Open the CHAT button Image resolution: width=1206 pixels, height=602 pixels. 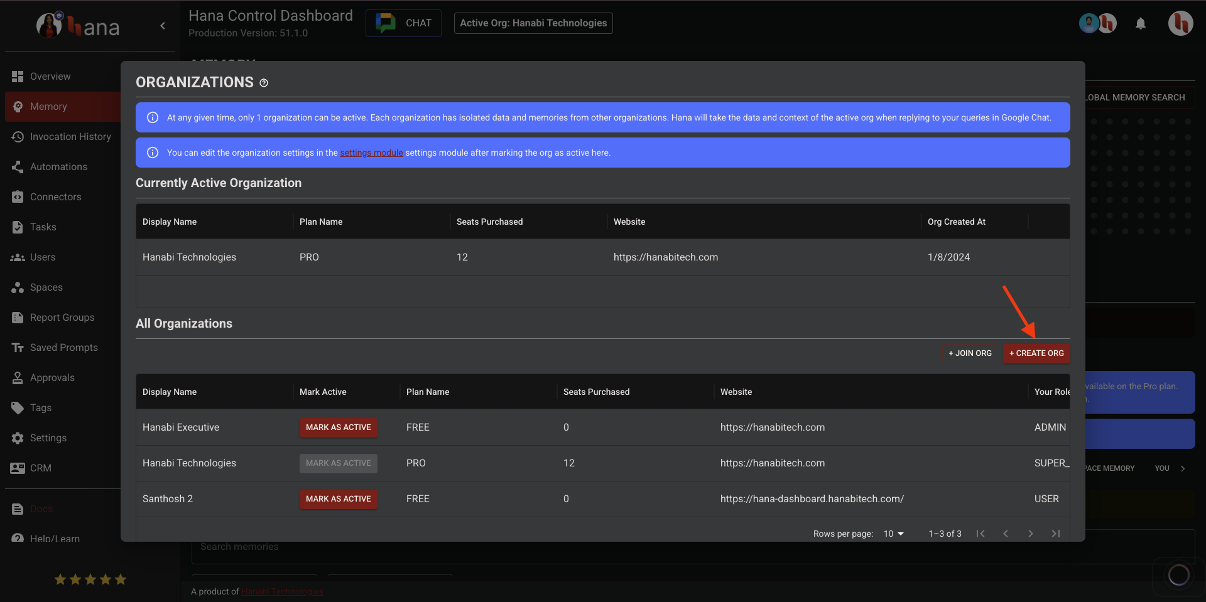[403, 23]
